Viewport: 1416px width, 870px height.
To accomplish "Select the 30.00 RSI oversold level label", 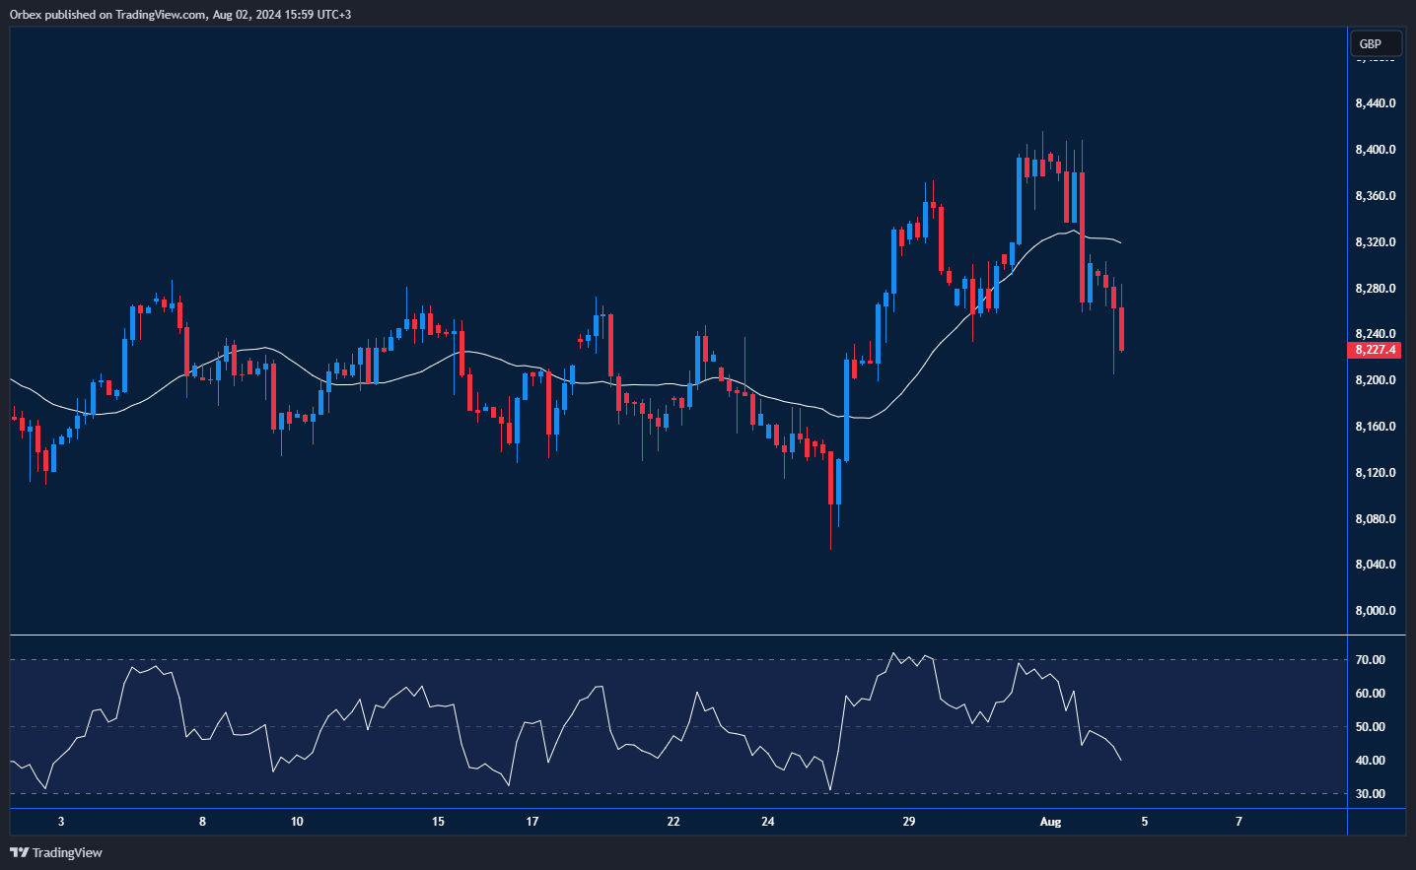I will pyautogui.click(x=1370, y=794).
